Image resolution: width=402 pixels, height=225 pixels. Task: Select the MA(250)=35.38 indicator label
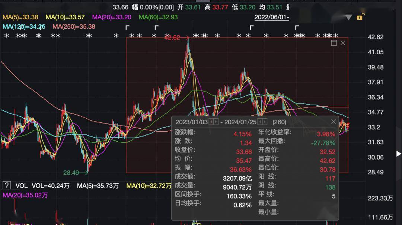(x=74, y=26)
